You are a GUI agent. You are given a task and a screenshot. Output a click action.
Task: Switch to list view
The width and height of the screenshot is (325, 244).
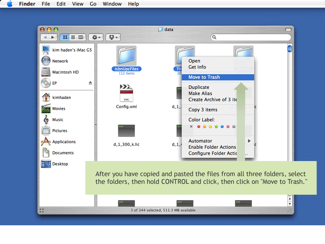73,37
